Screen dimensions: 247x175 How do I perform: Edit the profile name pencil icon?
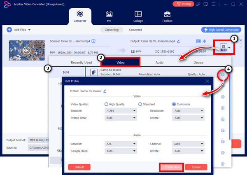coord(105,91)
